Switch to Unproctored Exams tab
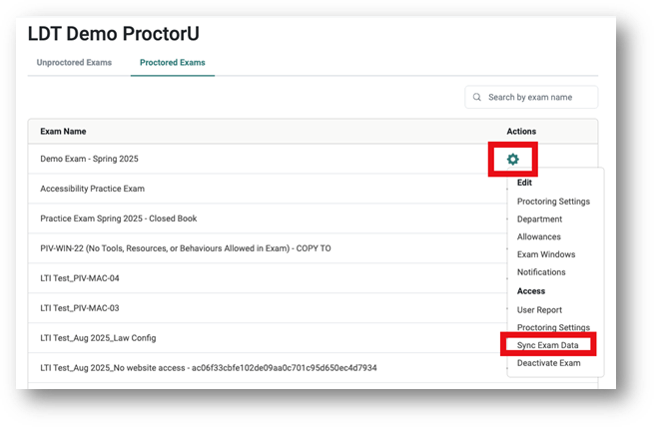The height and width of the screenshot is (427, 655). click(x=74, y=63)
